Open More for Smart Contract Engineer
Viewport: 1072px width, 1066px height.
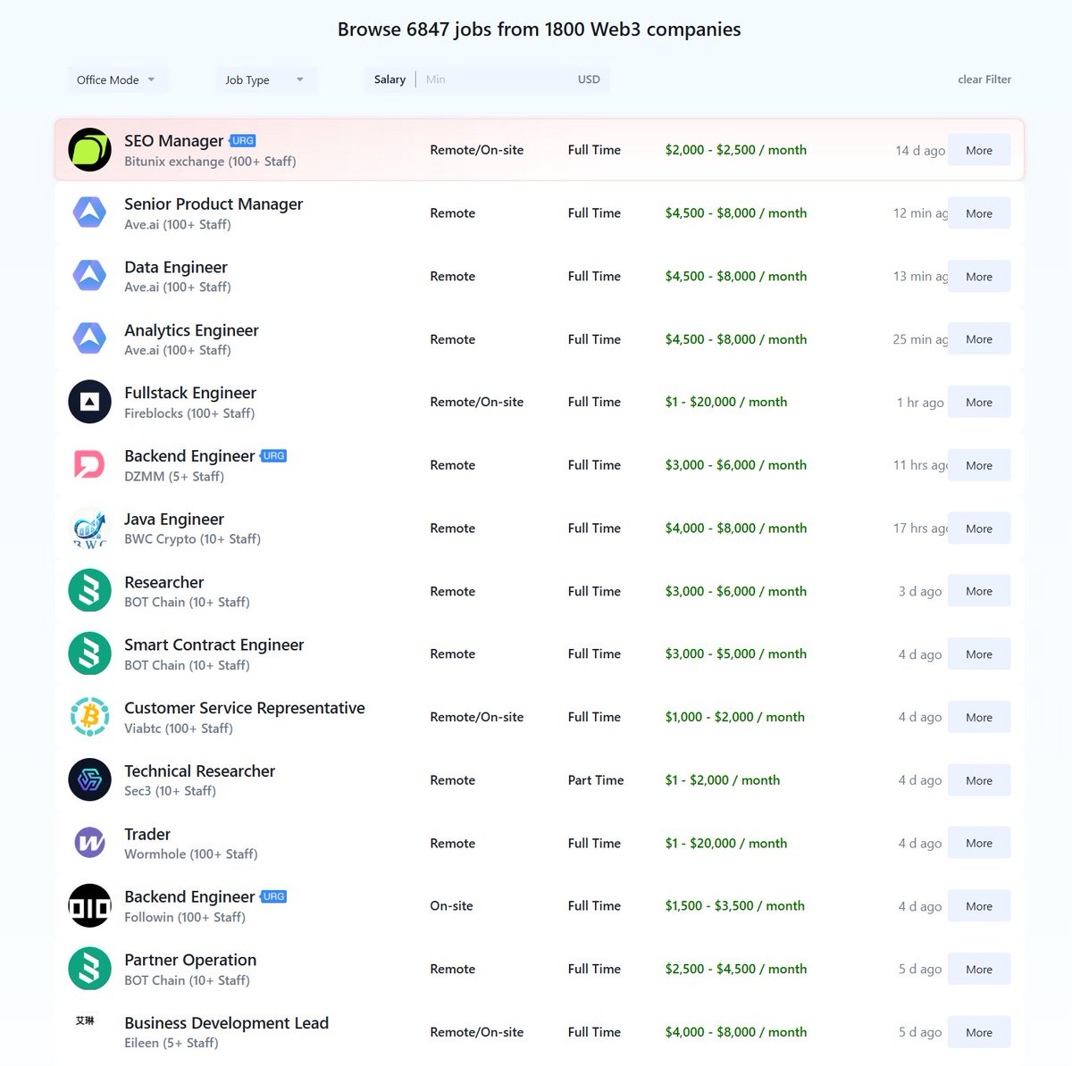[979, 654]
